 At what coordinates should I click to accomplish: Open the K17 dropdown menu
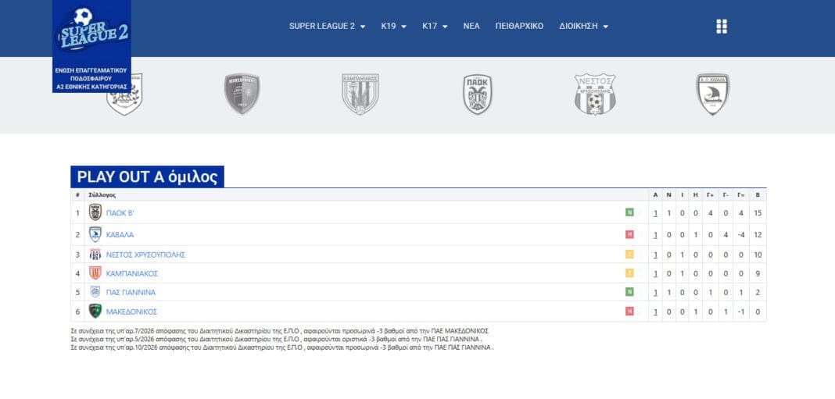click(x=435, y=26)
